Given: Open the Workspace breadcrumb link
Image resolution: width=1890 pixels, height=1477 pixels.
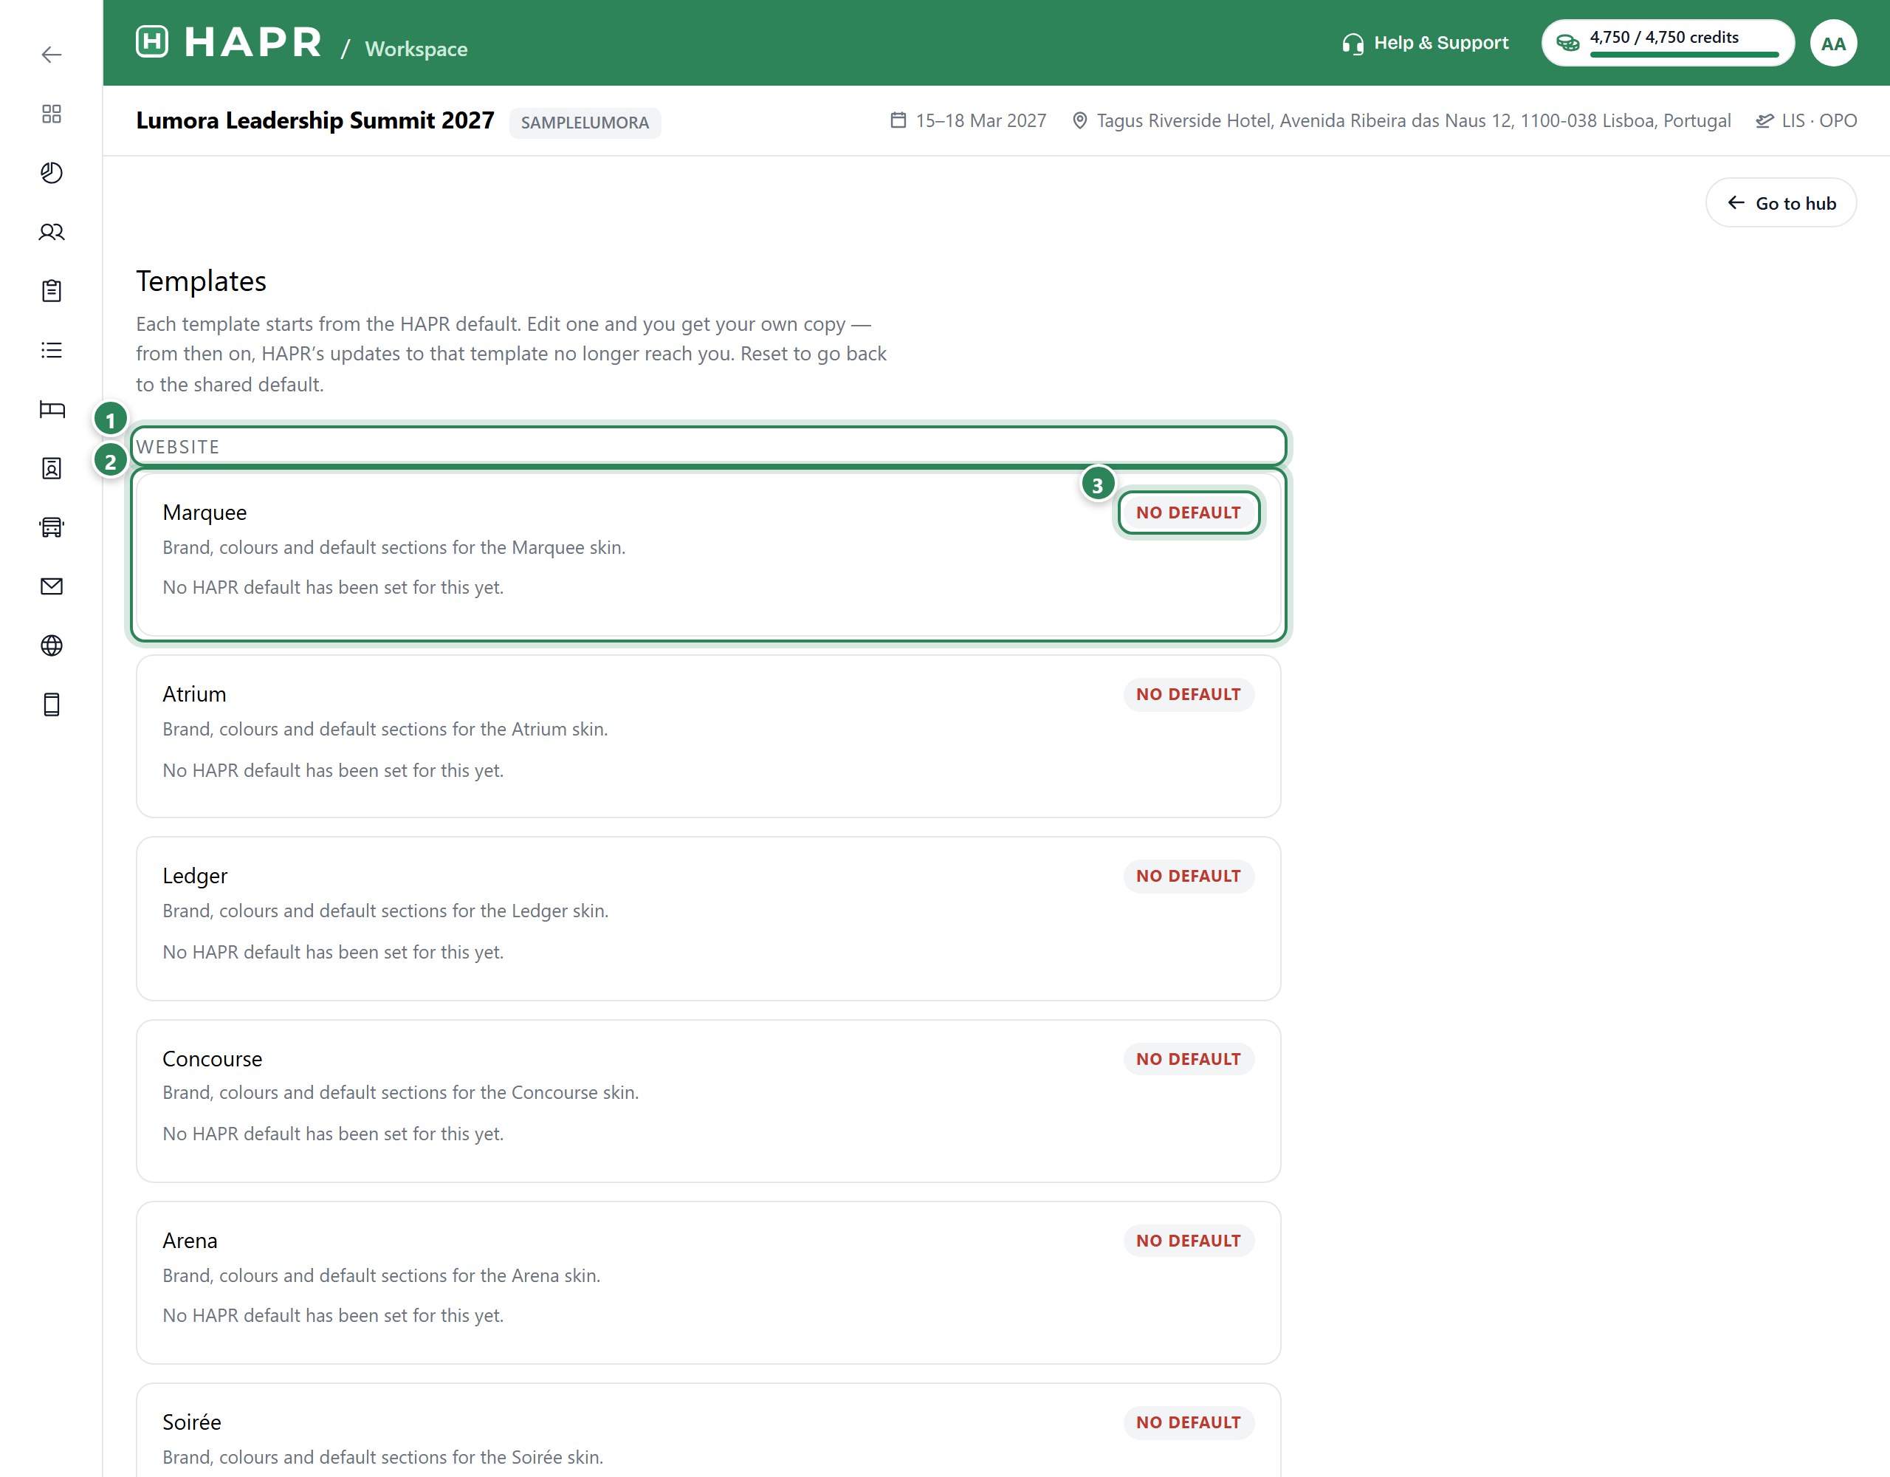Looking at the screenshot, I should 416,49.
